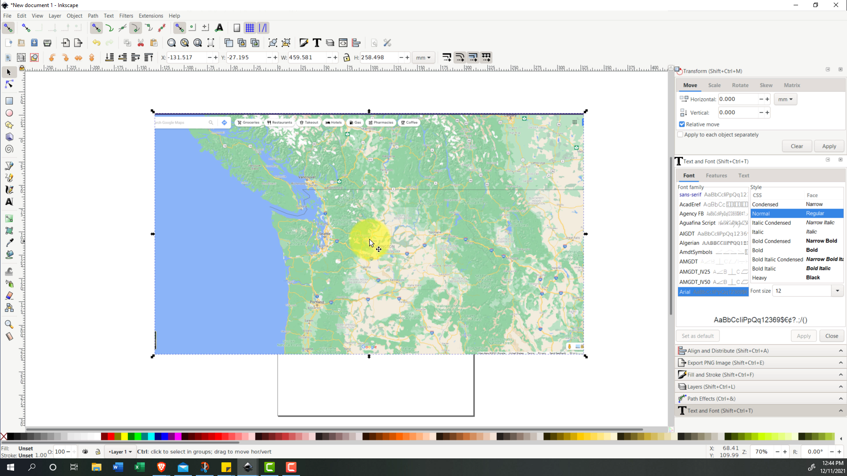
Task: Click the Cut scissors icon
Action: click(141, 43)
